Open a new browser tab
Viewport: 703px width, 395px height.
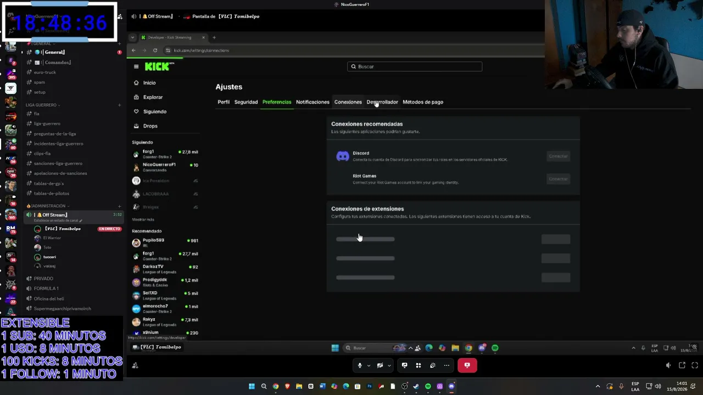click(x=214, y=37)
